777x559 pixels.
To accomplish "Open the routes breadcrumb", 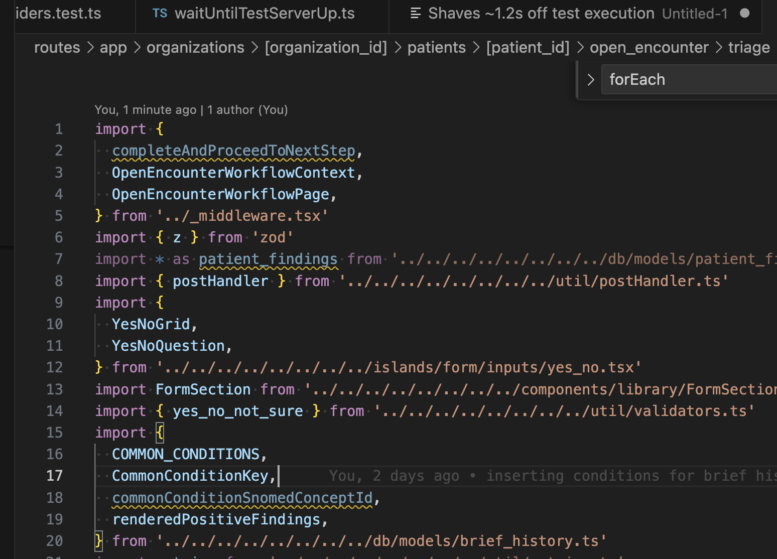I will pyautogui.click(x=57, y=48).
